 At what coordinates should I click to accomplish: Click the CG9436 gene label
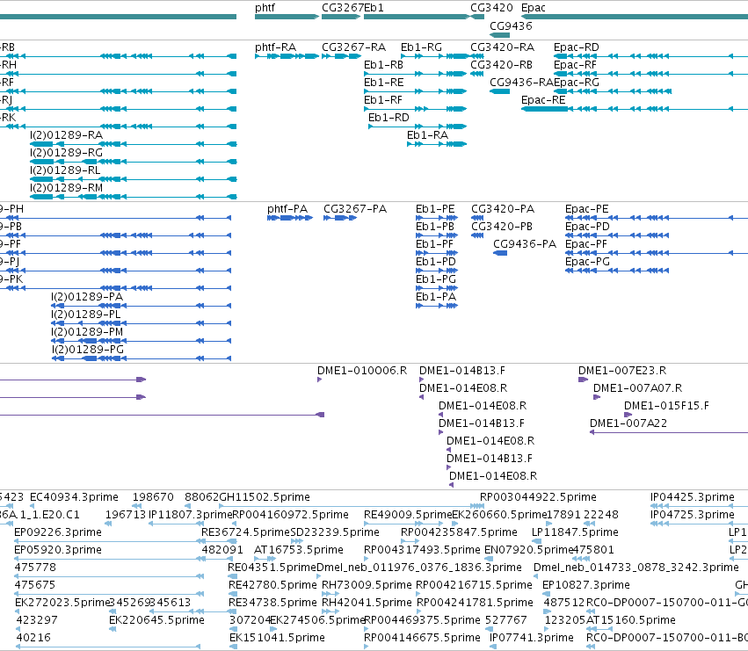coord(511,26)
